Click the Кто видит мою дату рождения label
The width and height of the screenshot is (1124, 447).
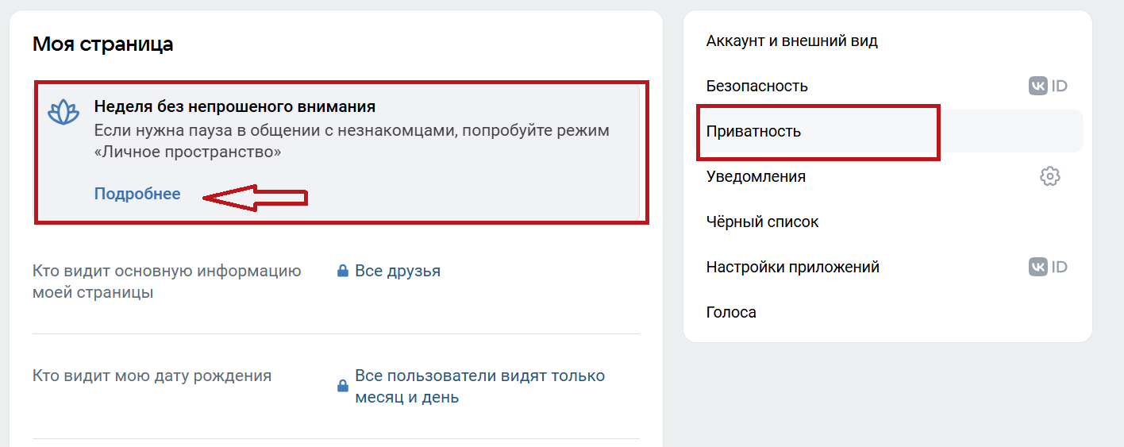[x=152, y=376]
